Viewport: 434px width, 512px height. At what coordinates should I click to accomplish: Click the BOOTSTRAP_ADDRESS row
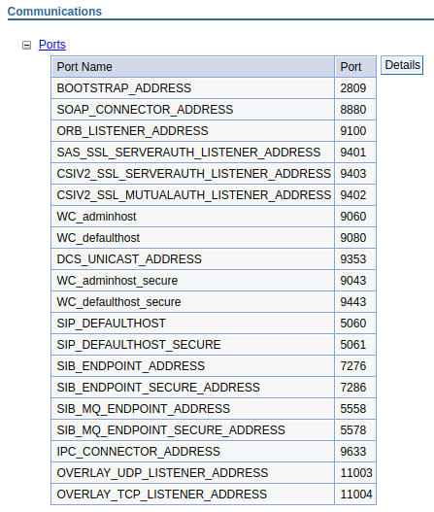tap(214, 88)
